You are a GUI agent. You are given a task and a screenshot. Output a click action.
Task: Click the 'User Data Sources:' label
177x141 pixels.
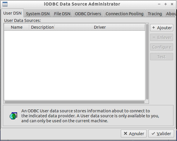(23, 20)
